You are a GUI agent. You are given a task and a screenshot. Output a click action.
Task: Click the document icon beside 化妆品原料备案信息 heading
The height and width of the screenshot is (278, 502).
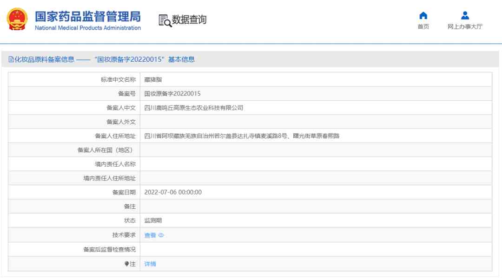[10, 59]
